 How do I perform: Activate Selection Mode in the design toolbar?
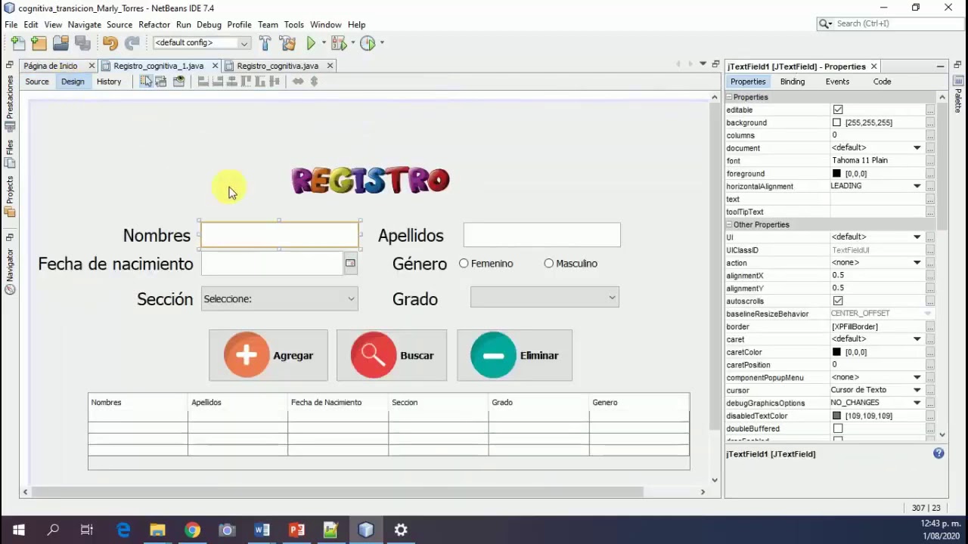tap(145, 81)
